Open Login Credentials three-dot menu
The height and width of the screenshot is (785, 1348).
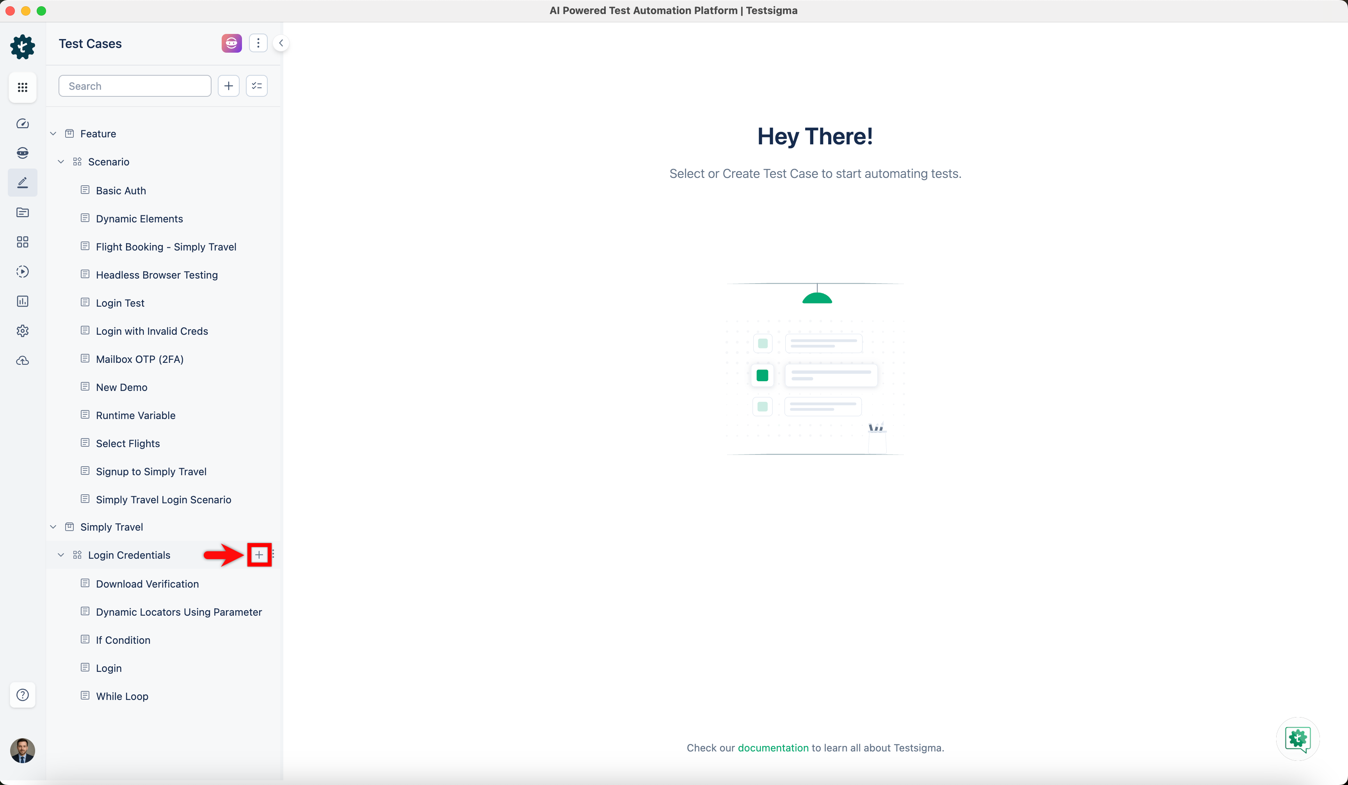pos(273,554)
